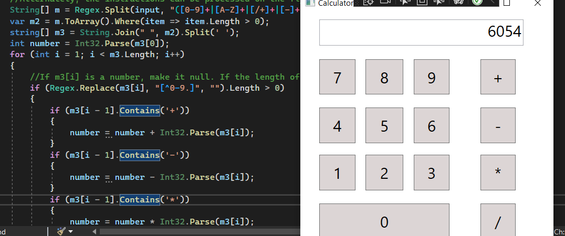Click the green Hot Reload checkmark icon

click(x=477, y=2)
